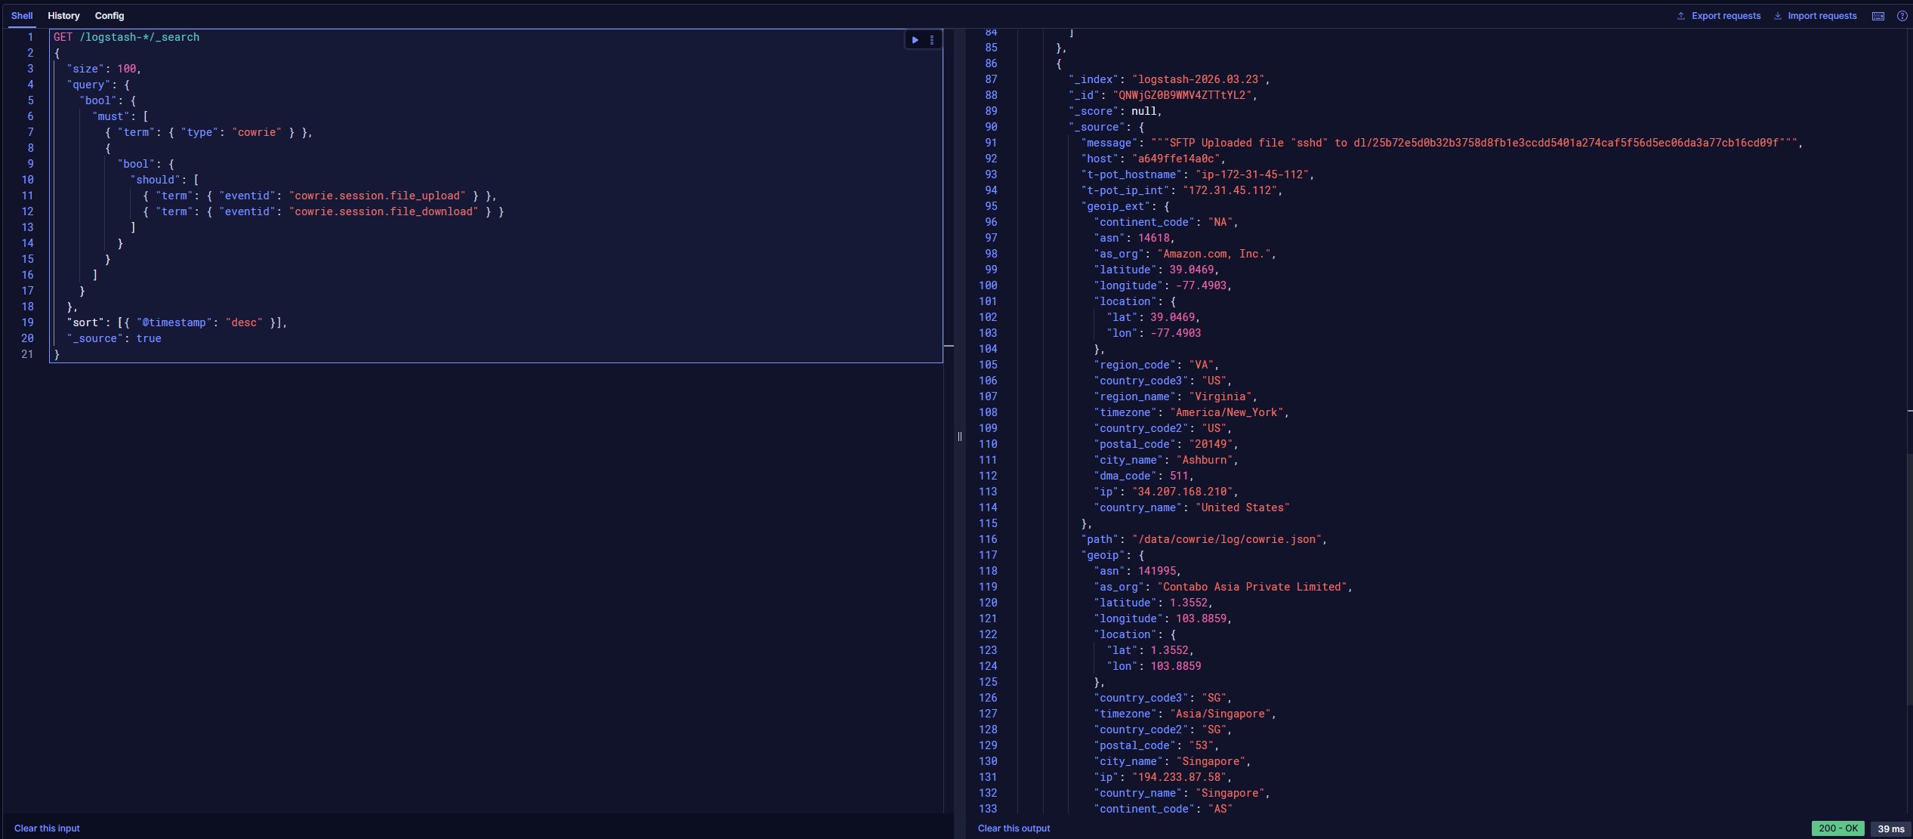Viewport: 1913px width, 839px height.
Task: Click the 200 - OK status badge
Action: pyautogui.click(x=1837, y=828)
